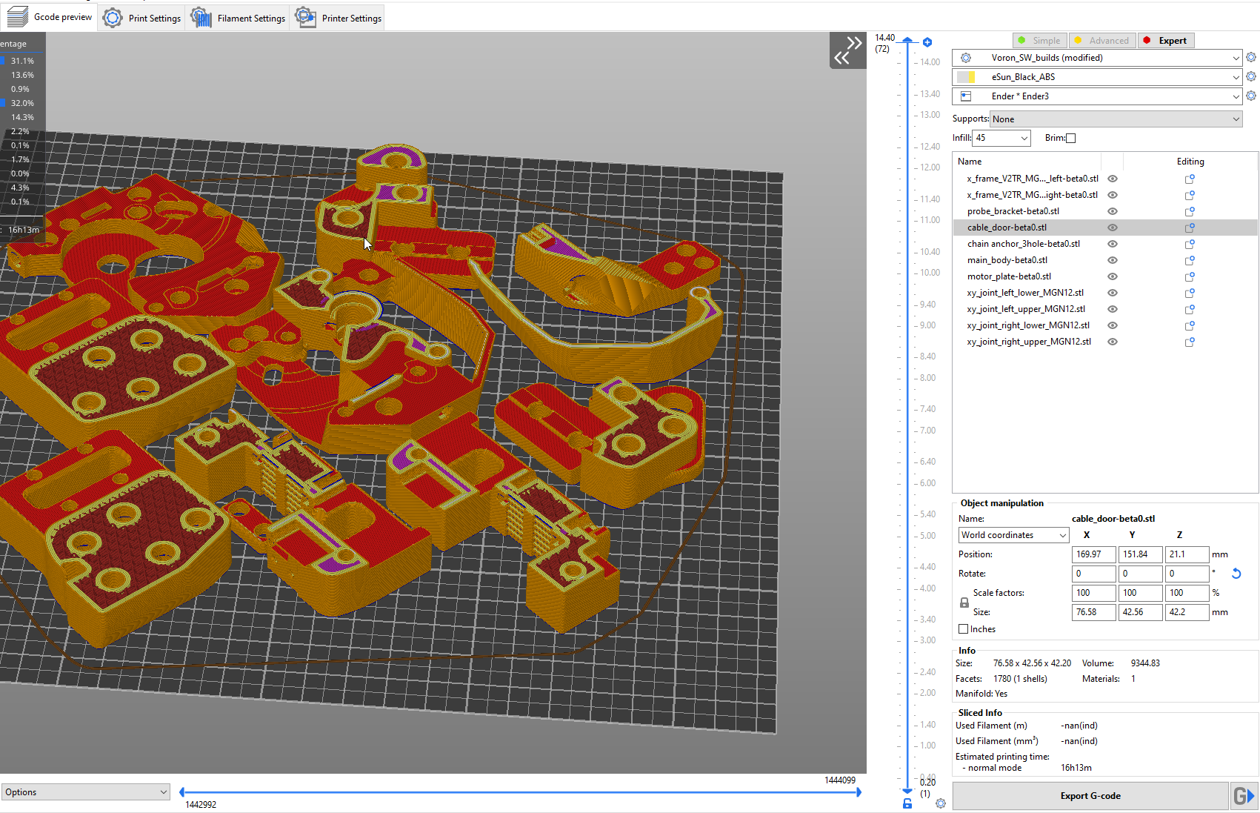
Task: Expand the Supports dropdown
Action: [x=1116, y=119]
